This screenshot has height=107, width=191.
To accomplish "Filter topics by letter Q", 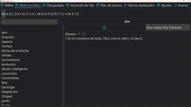I will pyautogui.click(x=52, y=14).
